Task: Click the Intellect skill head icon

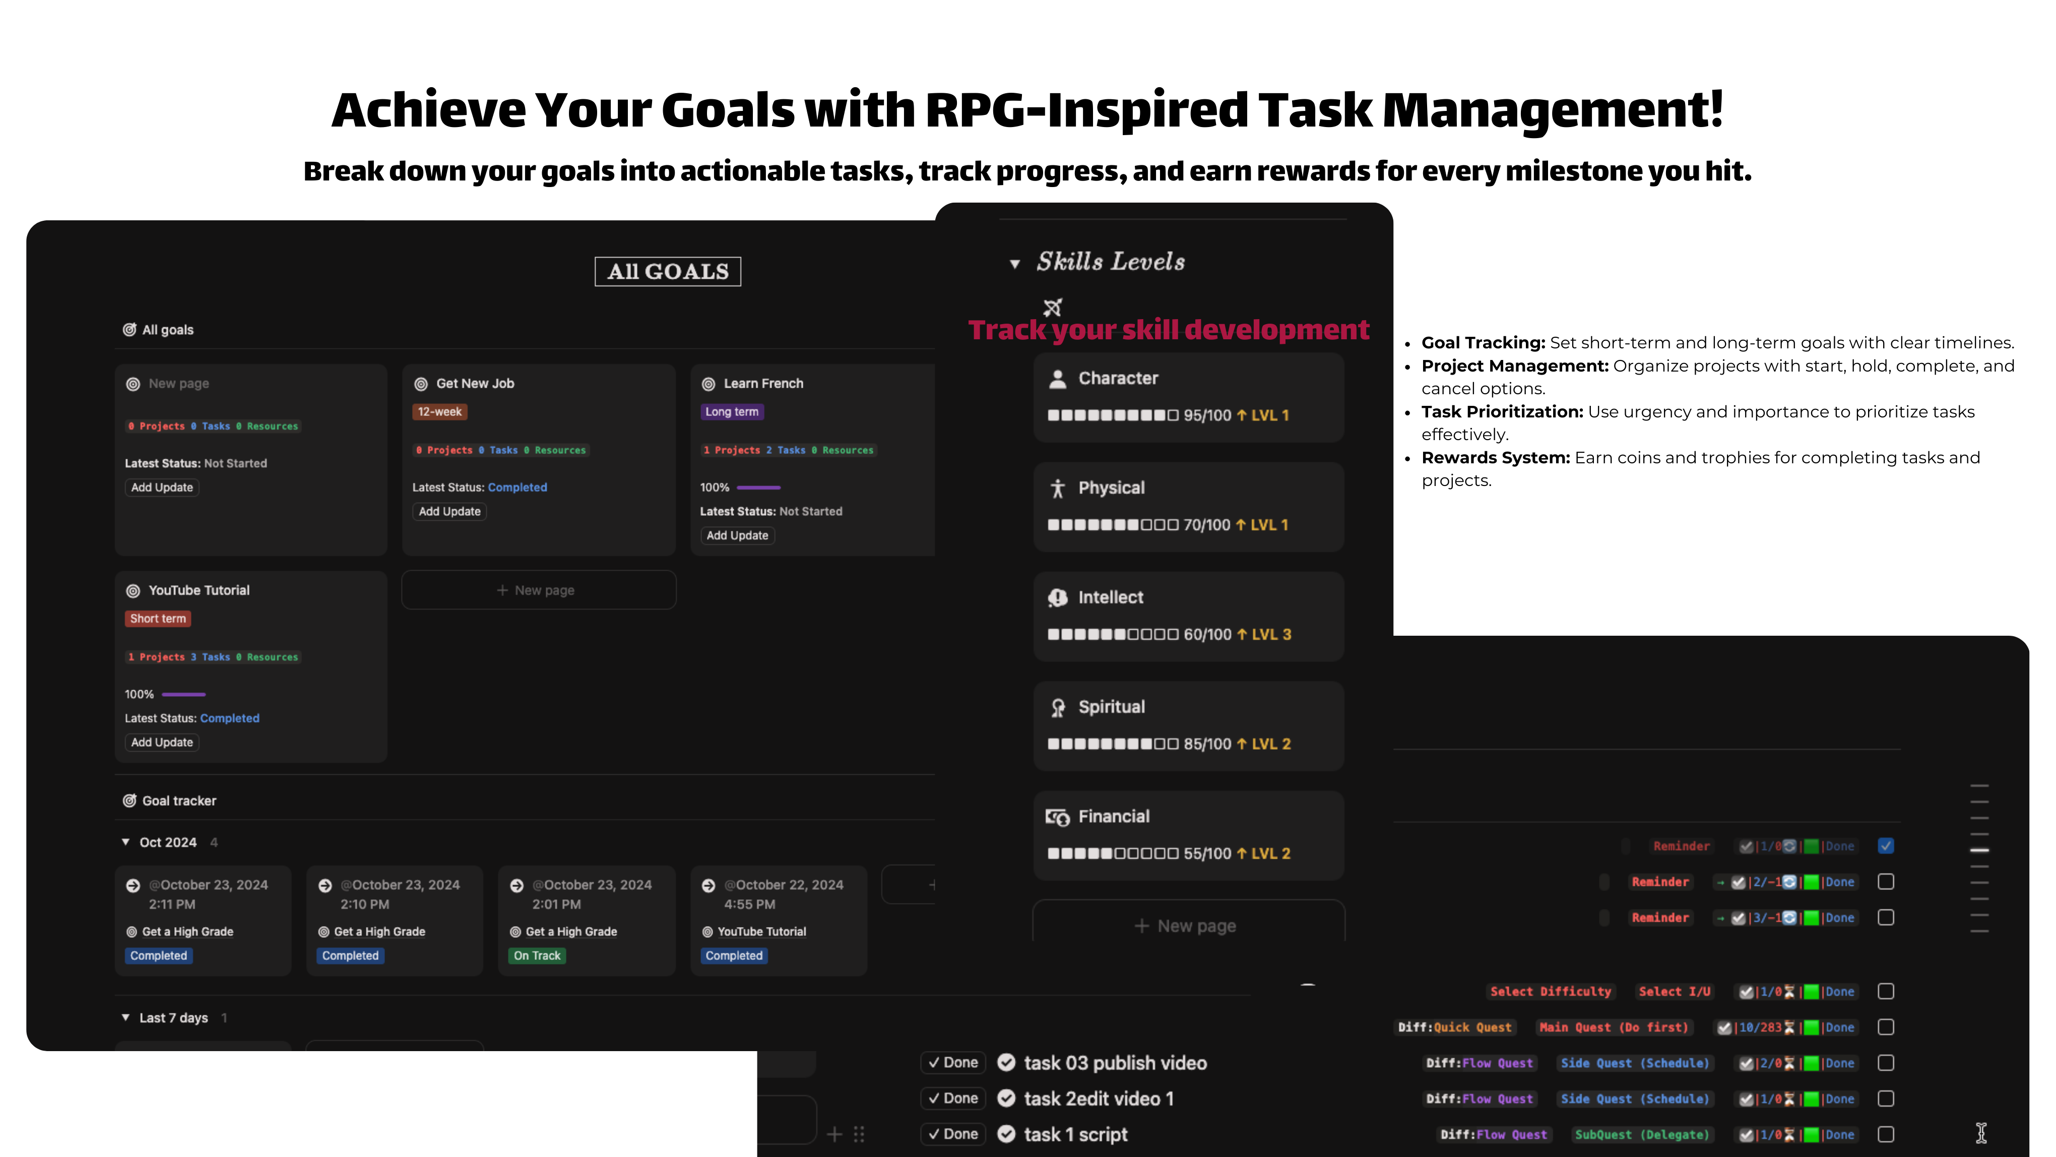Action: 1057,597
